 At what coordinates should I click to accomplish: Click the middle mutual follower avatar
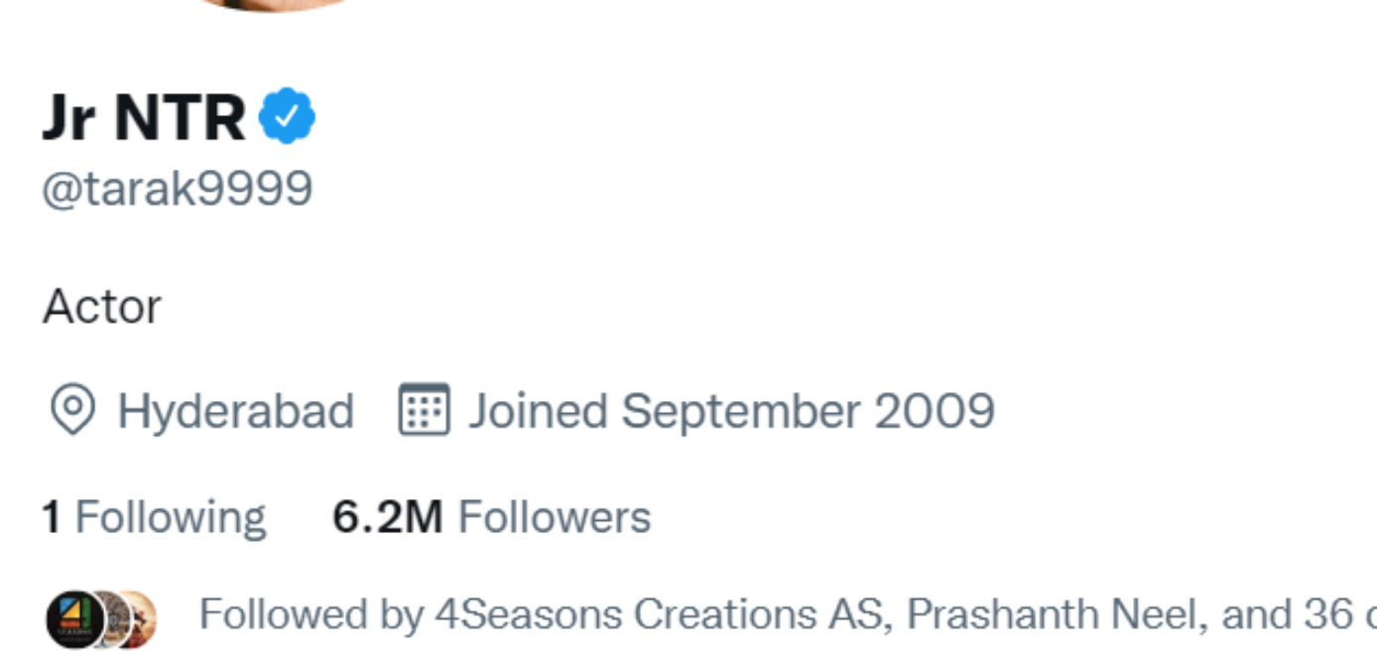click(x=111, y=619)
